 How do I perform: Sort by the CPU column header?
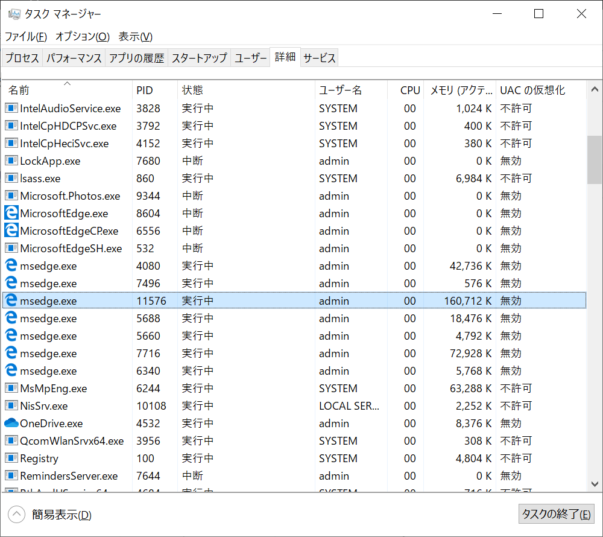pos(406,90)
